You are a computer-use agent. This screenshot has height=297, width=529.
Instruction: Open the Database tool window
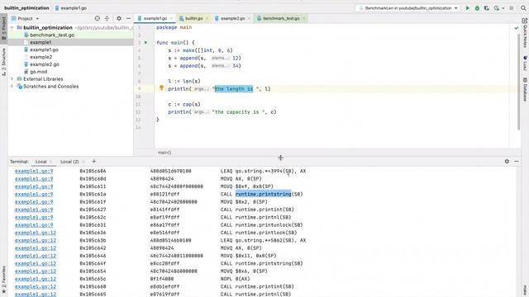point(525,89)
